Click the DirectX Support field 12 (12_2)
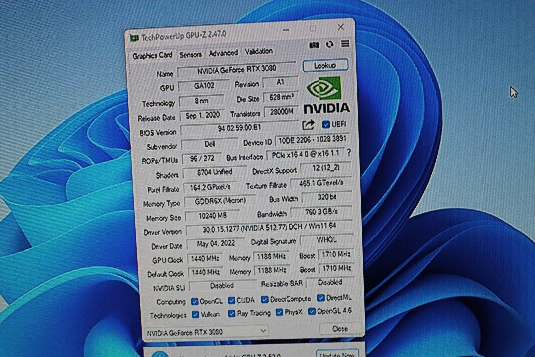The image size is (535, 357). [x=326, y=168]
